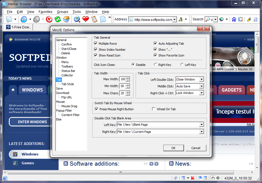Select Tab Style in options tree
The height and width of the screenshot is (183, 262).
[x=67, y=84]
